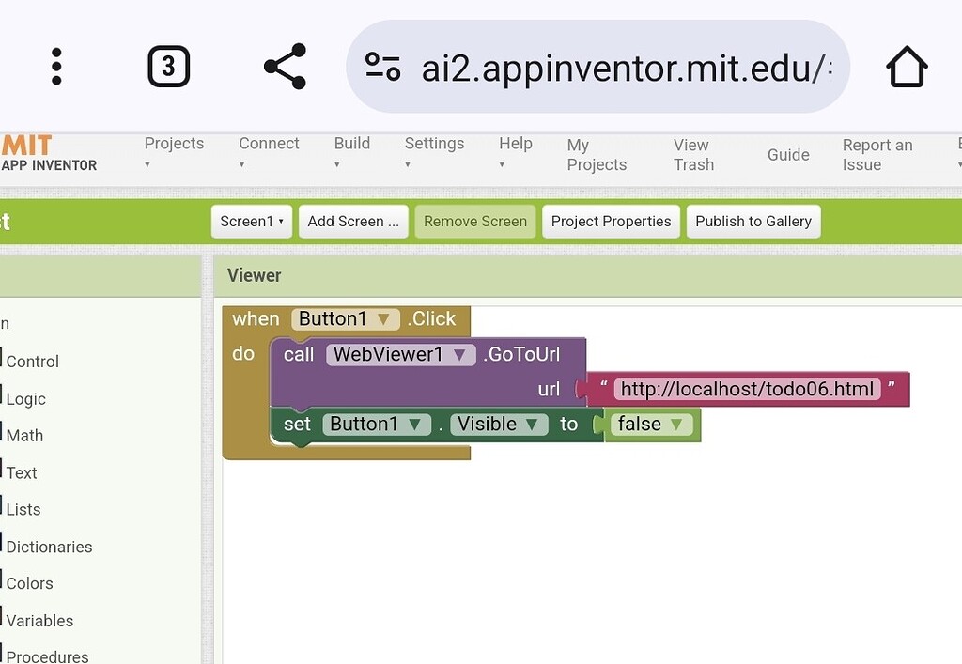Open the Logic blocks drawer
The width and height of the screenshot is (962, 664).
[25, 398]
